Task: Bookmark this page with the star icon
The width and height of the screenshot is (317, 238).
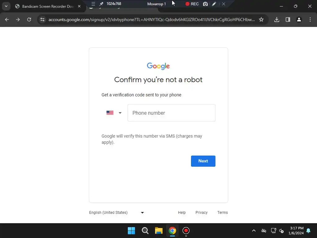Action: (261, 20)
